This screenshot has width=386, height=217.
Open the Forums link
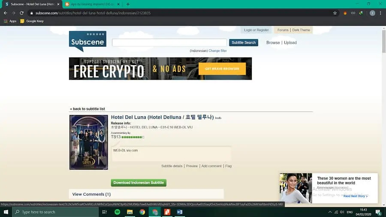[283, 30]
